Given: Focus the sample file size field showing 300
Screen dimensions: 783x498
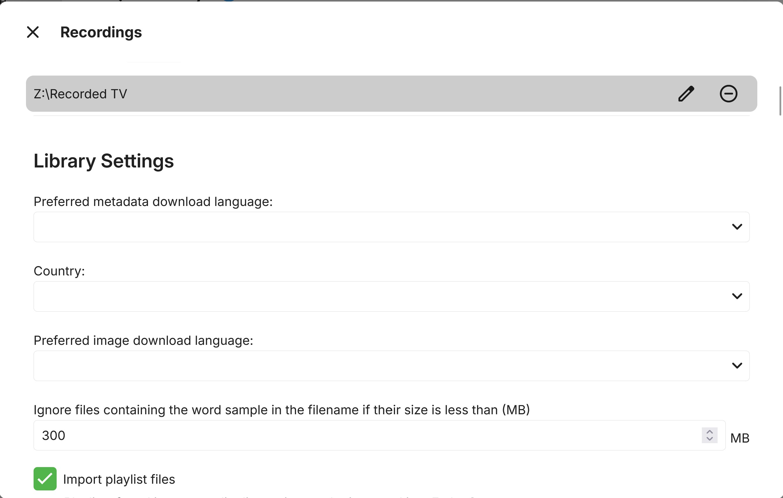Looking at the screenshot, I should (x=358, y=435).
